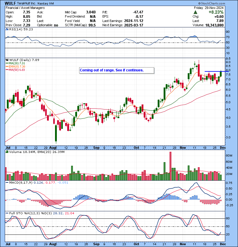Click the +8.23% percent change value
238x247 pixels.
tap(216, 12)
